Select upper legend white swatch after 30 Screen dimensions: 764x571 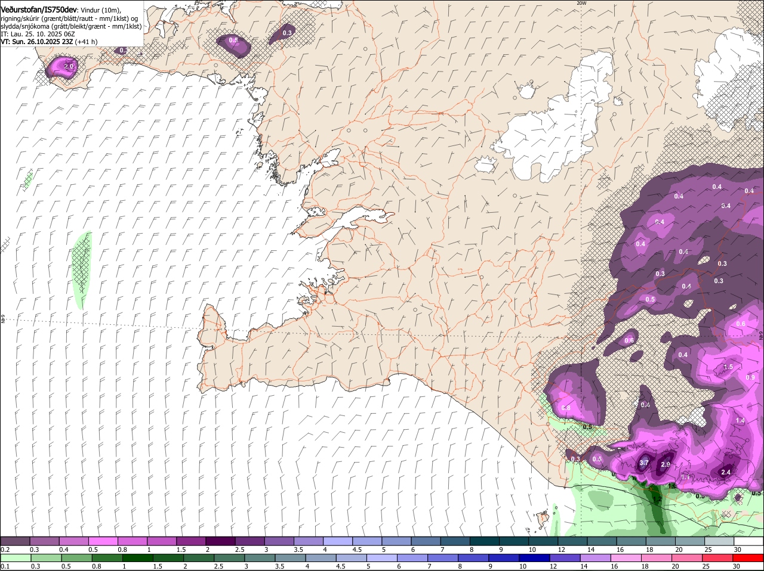747,541
